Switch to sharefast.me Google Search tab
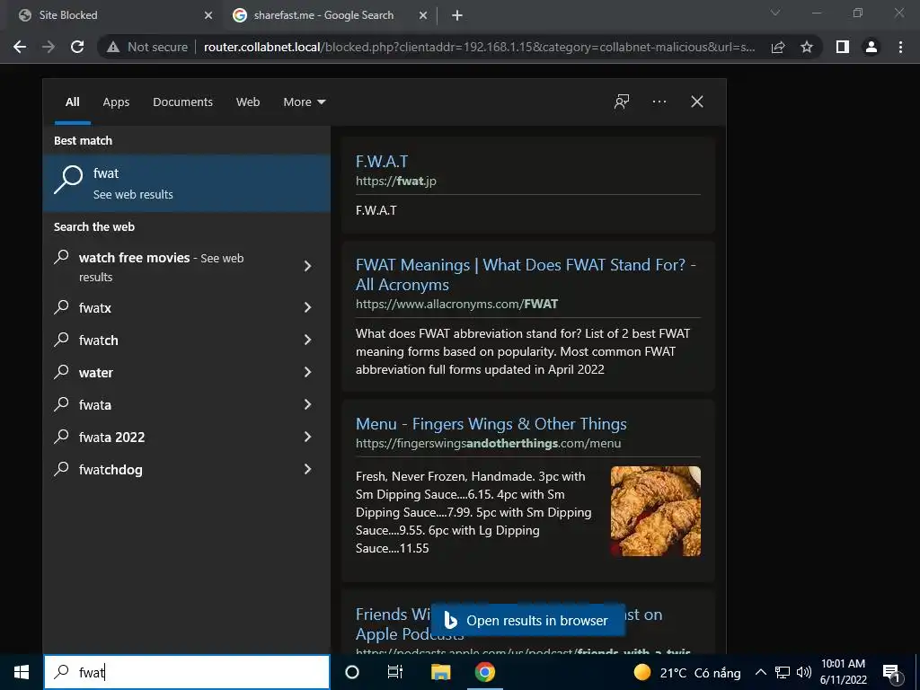This screenshot has height=690, width=920. click(329, 15)
